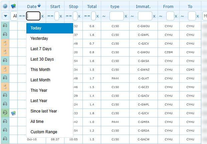Click the book export icon in header
Screen dimensions: 207x144
pos(13,6)
